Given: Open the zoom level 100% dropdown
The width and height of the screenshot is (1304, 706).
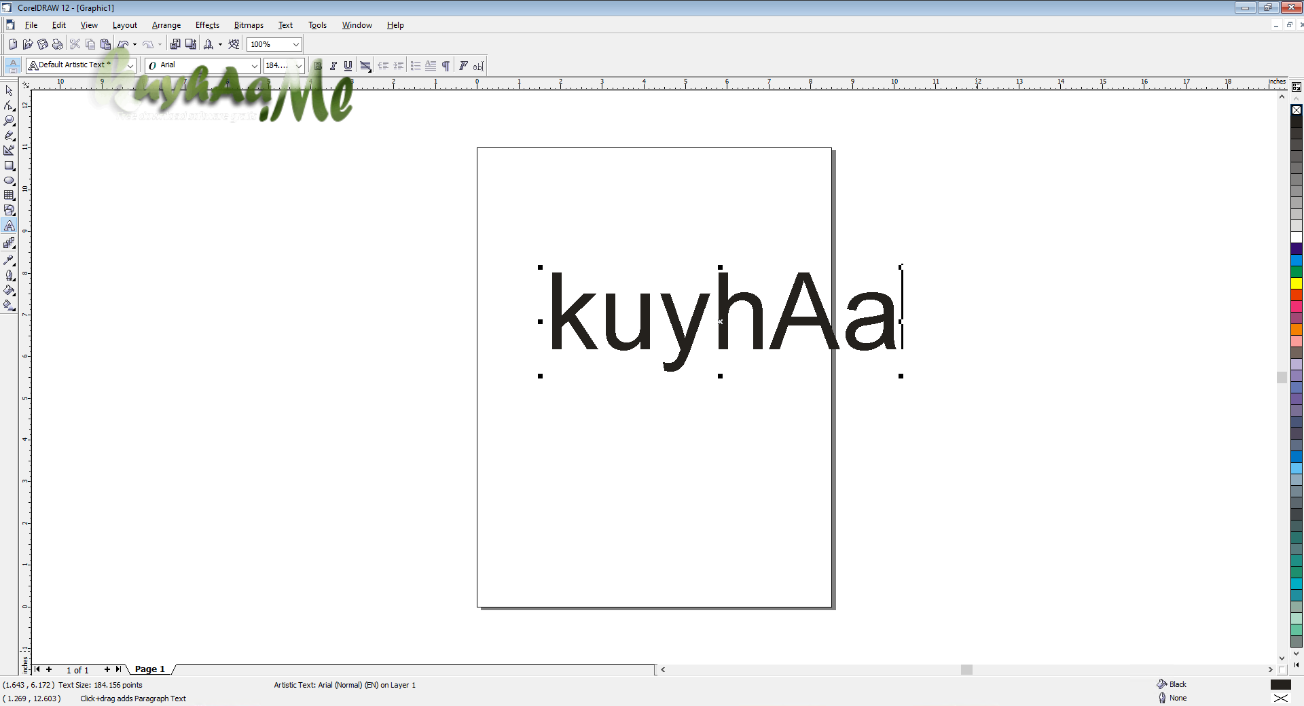Looking at the screenshot, I should [296, 44].
